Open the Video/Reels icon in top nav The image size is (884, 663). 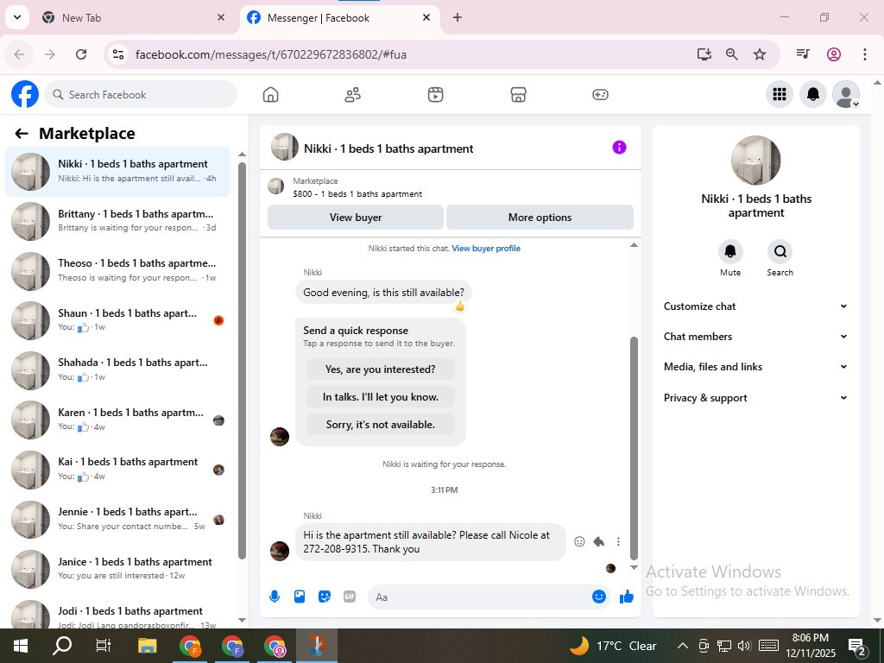click(x=435, y=95)
